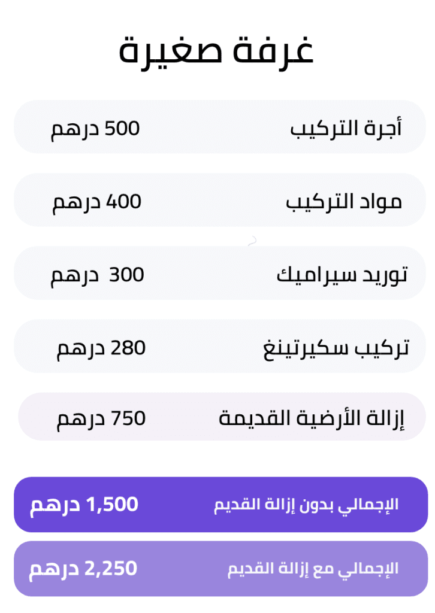This screenshot has height=613, width=435.
Task: Click the 400 درهم price value
Action: (x=97, y=202)
